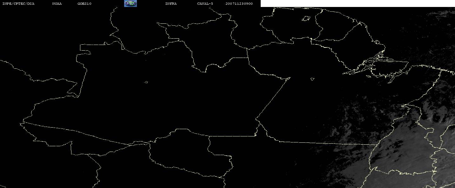This screenshot has height=188, width=455.
Task: Click the NOAA label in the header
Action: click(57, 4)
